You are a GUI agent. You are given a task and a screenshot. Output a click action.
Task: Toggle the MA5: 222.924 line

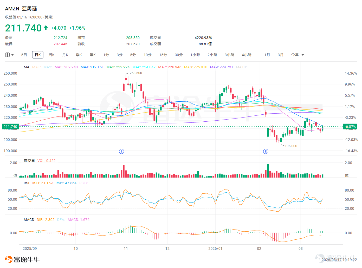point(118,67)
